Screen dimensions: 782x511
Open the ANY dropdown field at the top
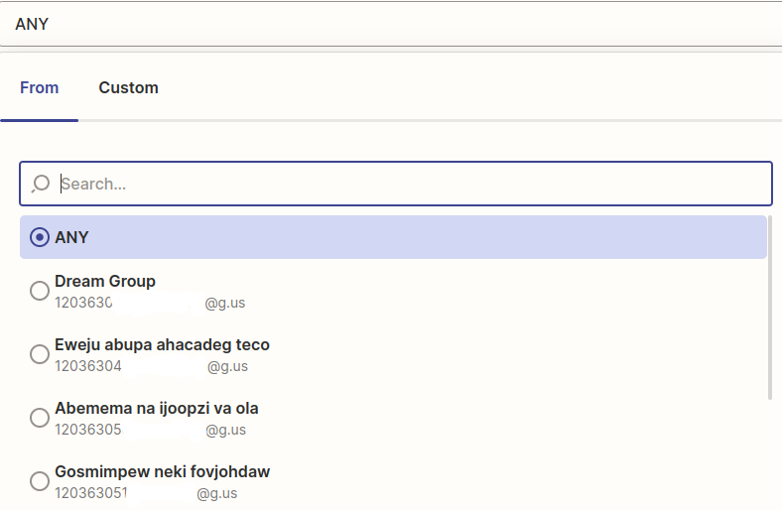click(x=391, y=24)
